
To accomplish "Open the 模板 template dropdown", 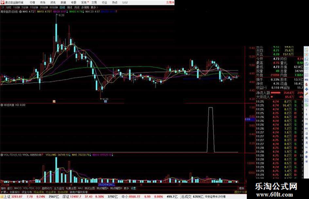I will (241, 188).
